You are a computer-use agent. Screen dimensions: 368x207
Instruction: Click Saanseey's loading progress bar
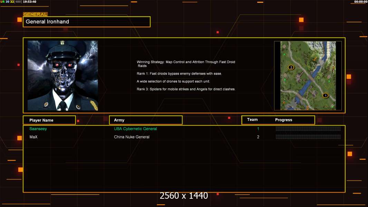pos(308,128)
